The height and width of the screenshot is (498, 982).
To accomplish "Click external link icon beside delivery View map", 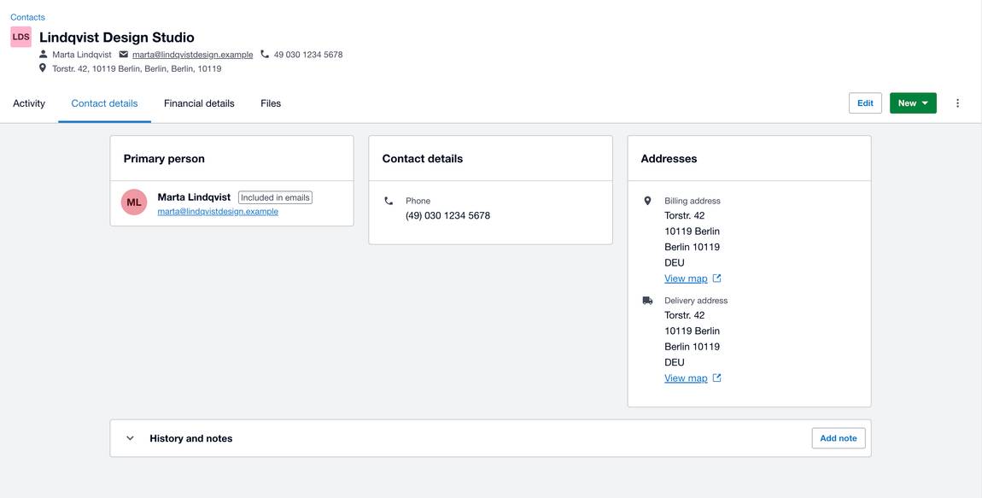I will coord(717,378).
